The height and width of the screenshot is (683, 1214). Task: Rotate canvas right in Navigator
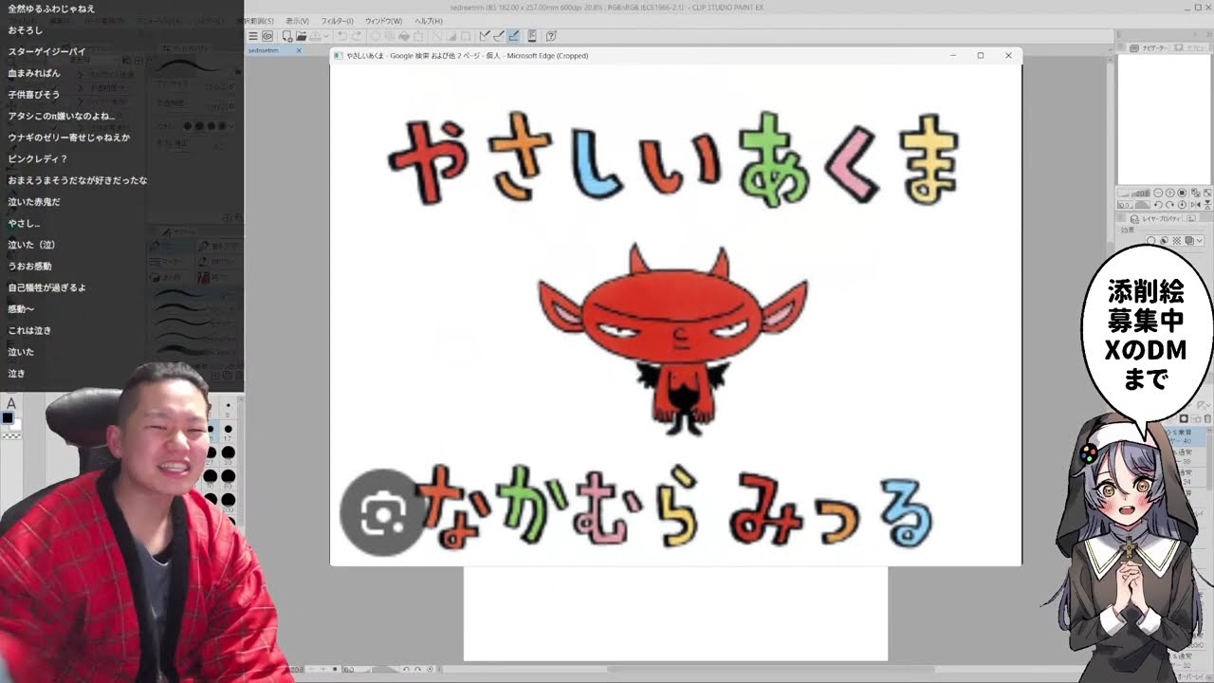click(1169, 205)
